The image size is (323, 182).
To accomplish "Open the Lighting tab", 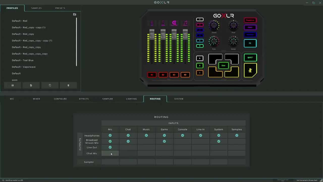I will pos(131,99).
